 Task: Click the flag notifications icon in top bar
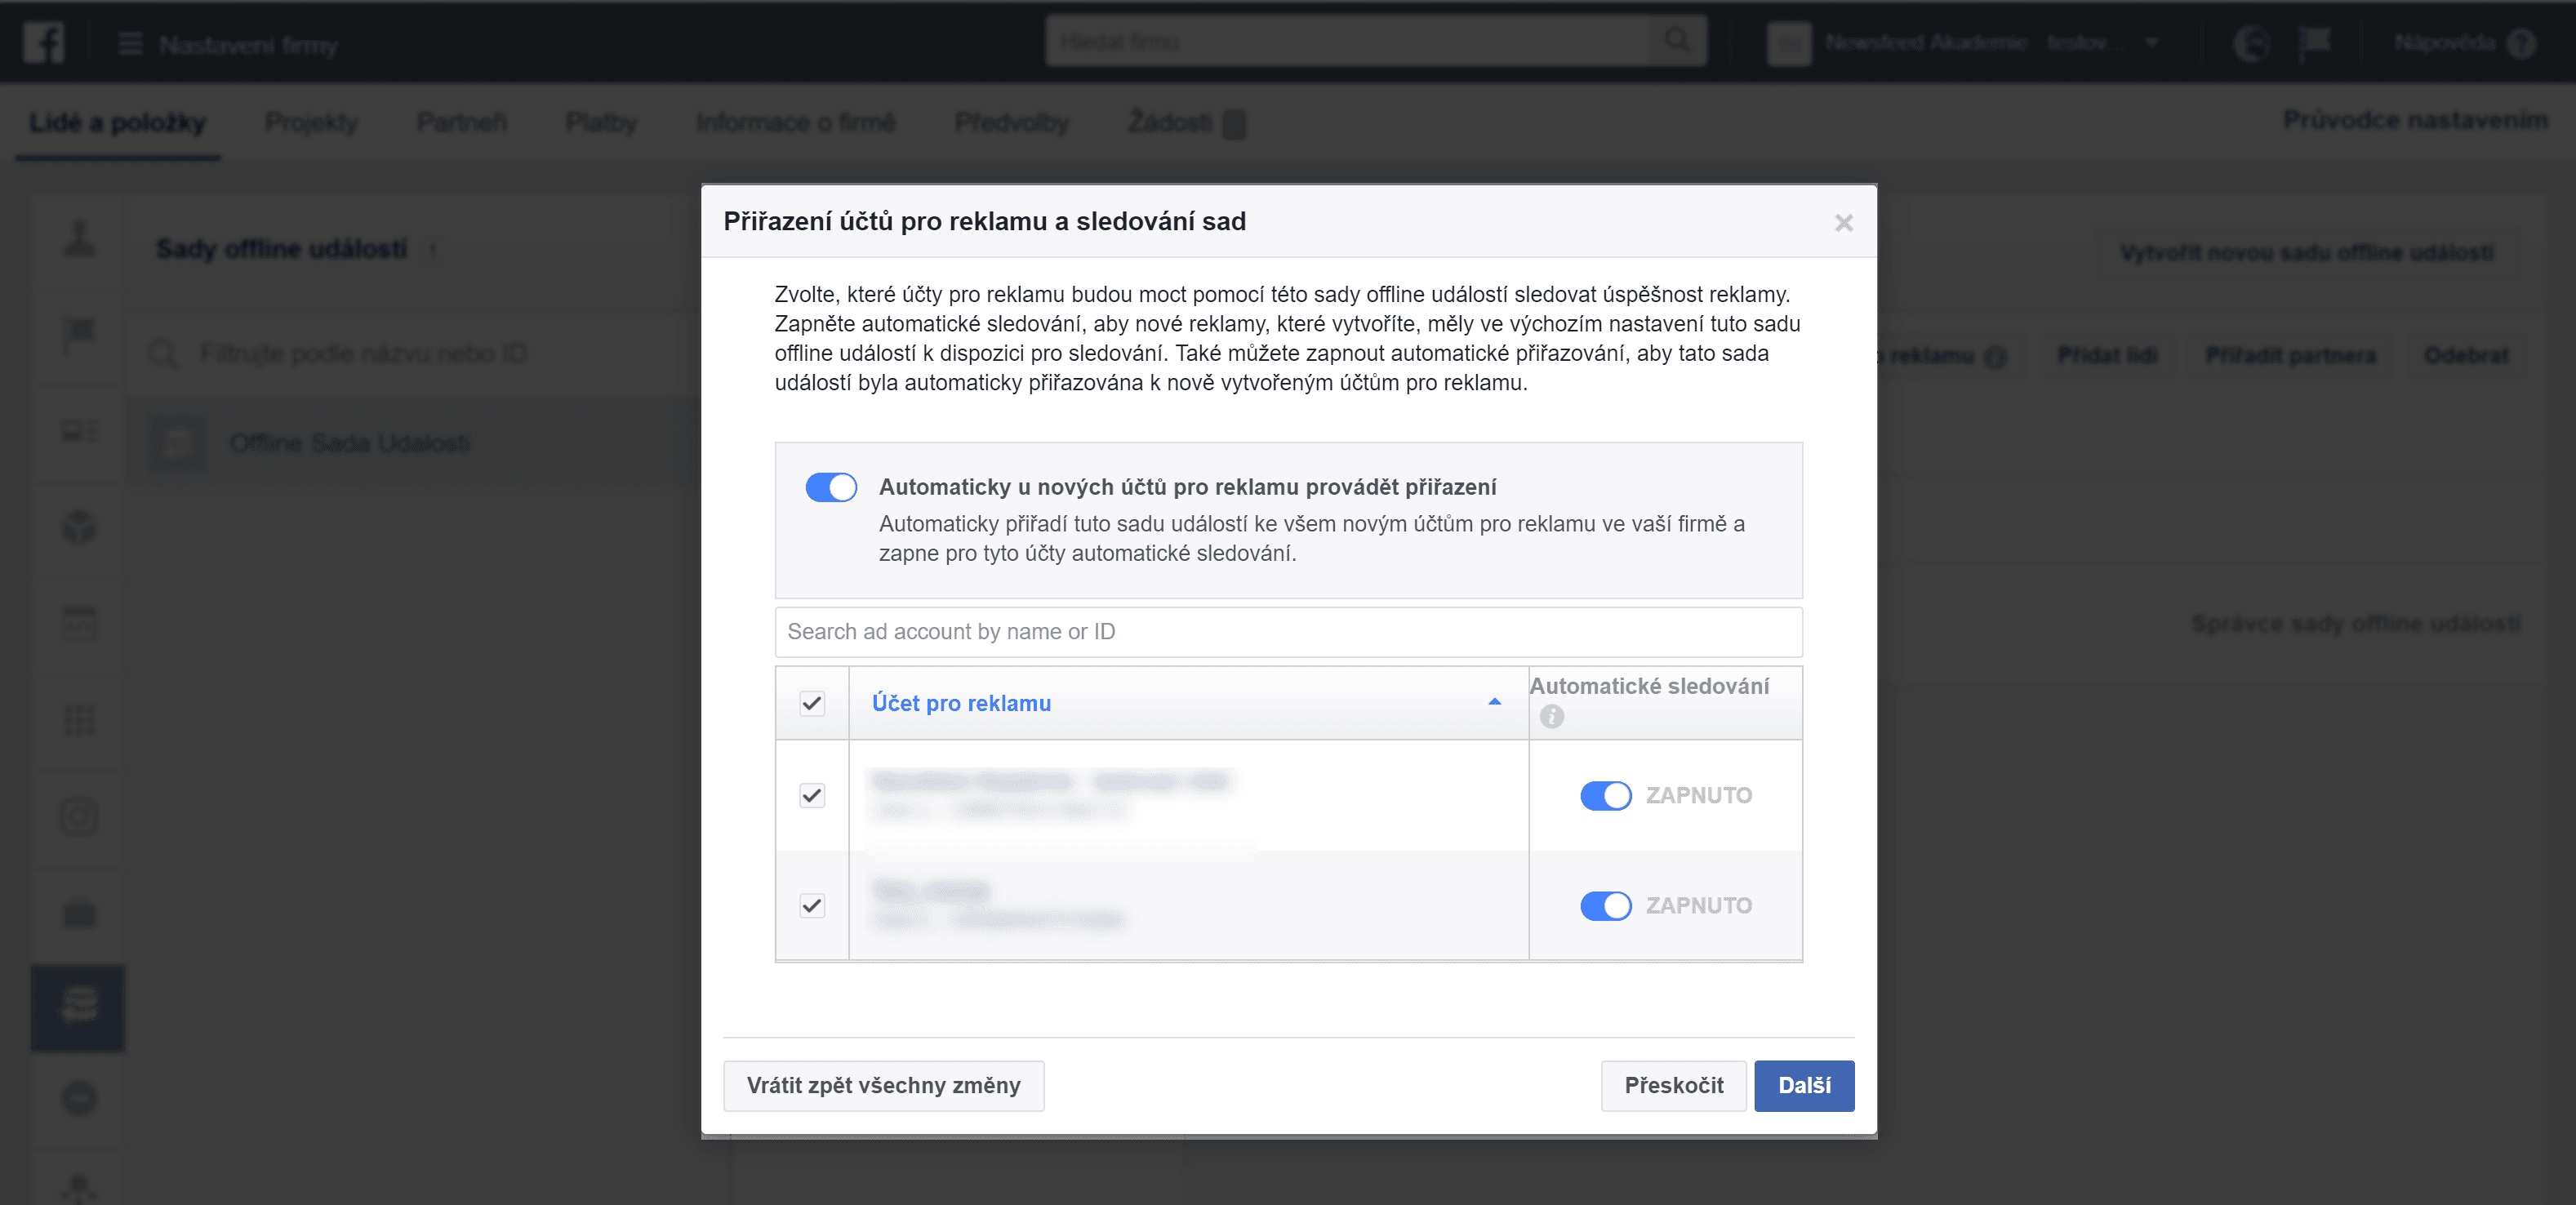pyautogui.click(x=2315, y=42)
